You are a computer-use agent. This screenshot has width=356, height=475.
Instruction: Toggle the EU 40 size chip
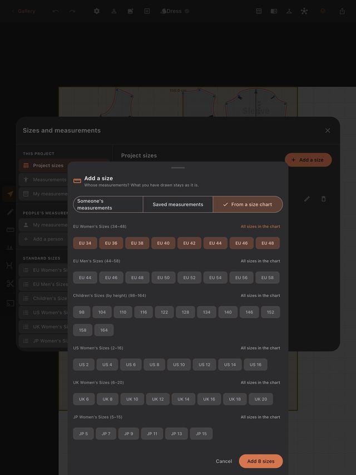[163, 243]
